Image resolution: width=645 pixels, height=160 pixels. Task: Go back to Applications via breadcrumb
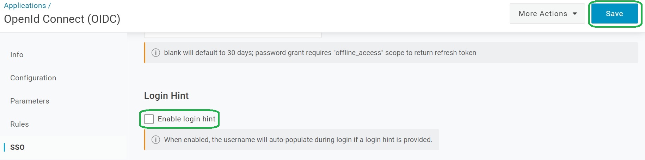pyautogui.click(x=25, y=6)
